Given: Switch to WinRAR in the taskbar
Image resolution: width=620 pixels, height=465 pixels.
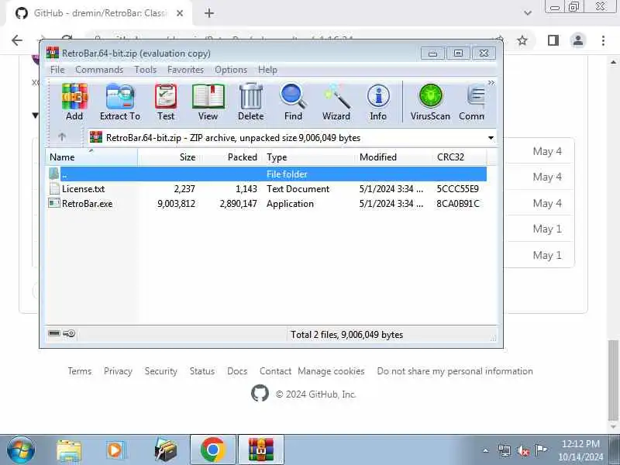Looking at the screenshot, I should [x=261, y=450].
